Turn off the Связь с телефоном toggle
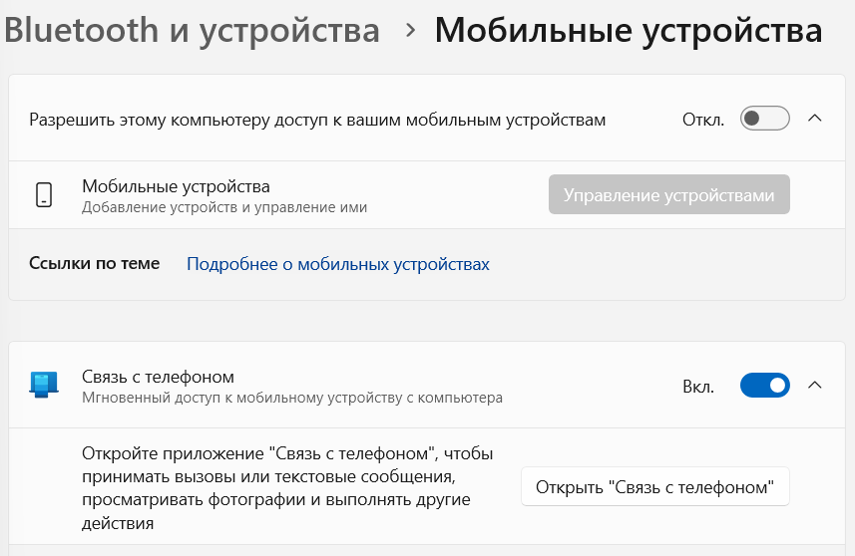 point(764,386)
